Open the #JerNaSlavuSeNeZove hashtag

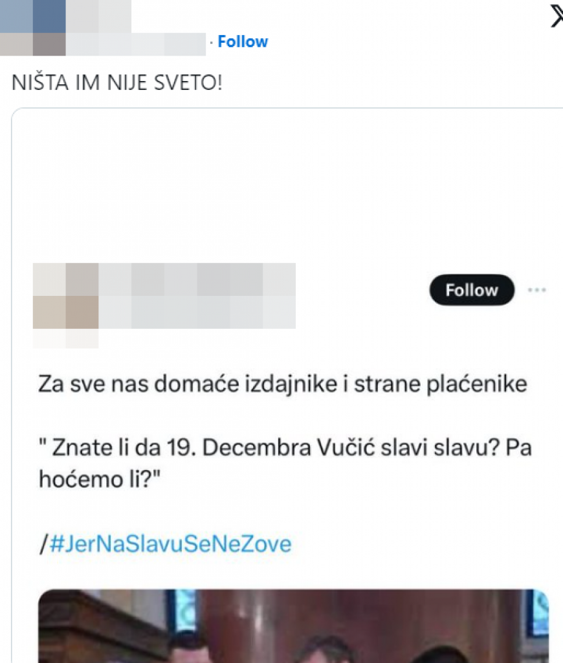(170, 544)
